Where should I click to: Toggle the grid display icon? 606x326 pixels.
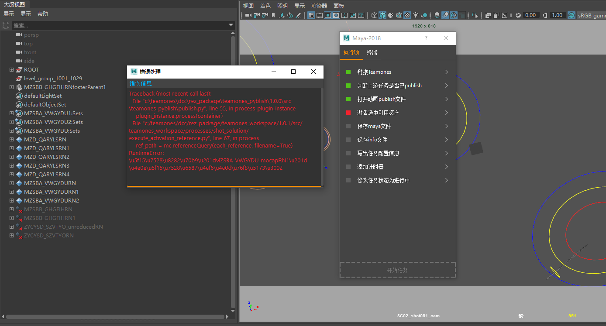[x=311, y=15]
